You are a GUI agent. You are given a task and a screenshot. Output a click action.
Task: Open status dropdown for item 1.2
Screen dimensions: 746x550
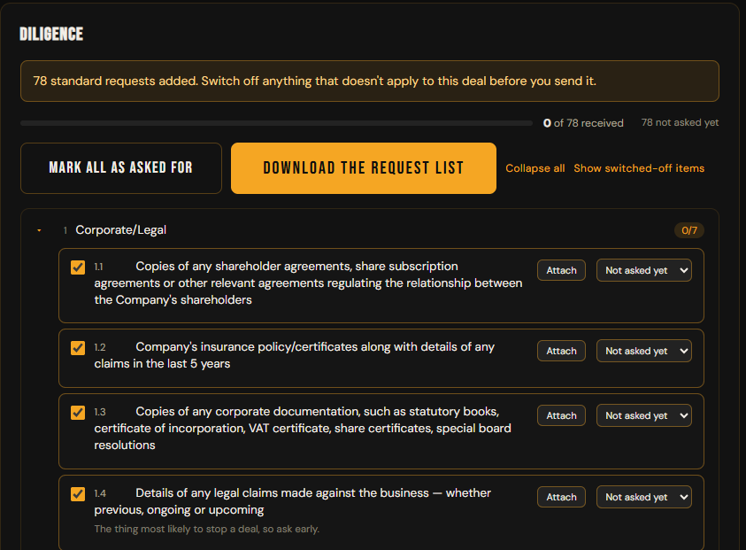tap(644, 351)
